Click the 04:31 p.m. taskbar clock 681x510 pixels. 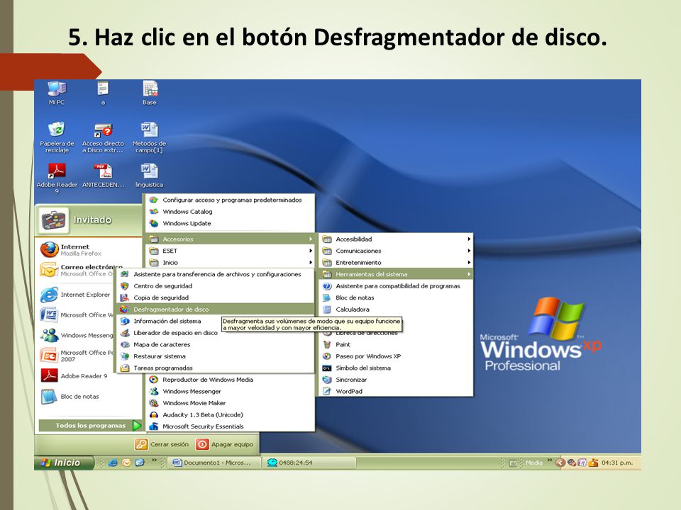coord(616,463)
